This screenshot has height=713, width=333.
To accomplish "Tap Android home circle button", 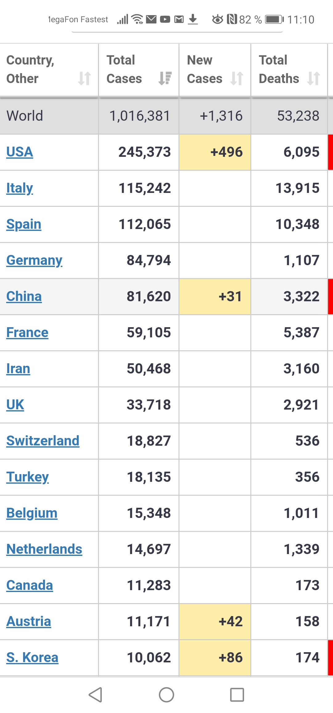I will point(166,695).
